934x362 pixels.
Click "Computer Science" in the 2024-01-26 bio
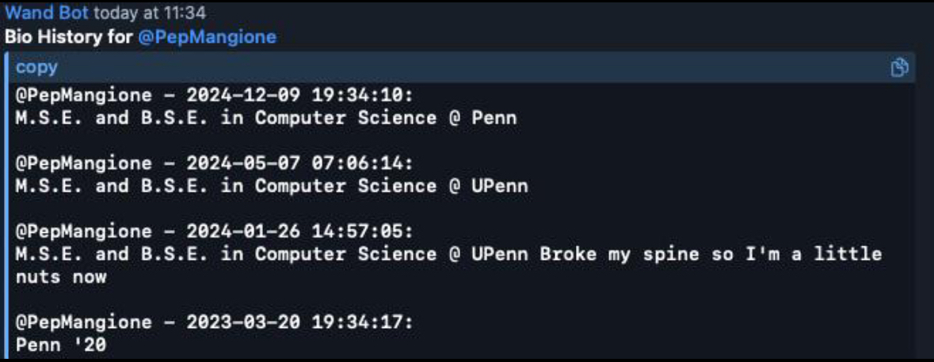click(345, 255)
